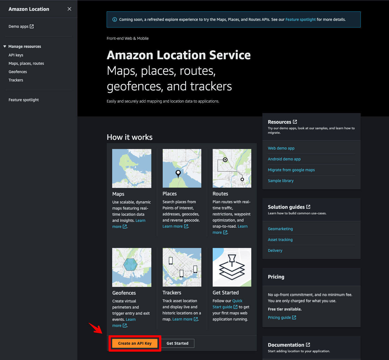Screen dimensions: 389x360
Task: Collapse the Manage resources section
Action: [5, 46]
